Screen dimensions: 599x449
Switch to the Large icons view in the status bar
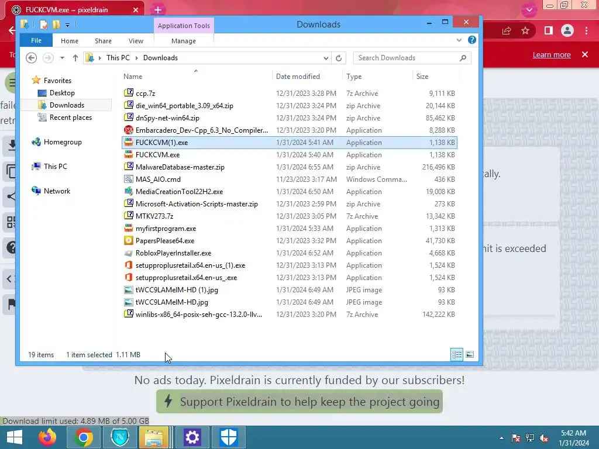[470, 354]
